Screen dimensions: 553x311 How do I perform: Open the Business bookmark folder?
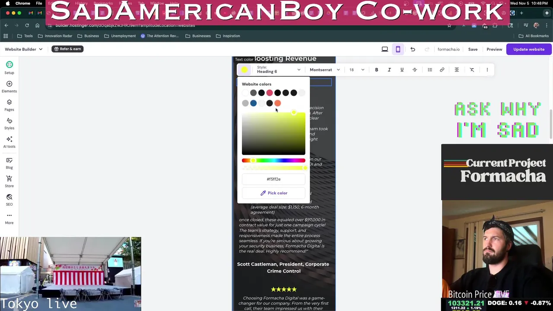[x=88, y=36]
